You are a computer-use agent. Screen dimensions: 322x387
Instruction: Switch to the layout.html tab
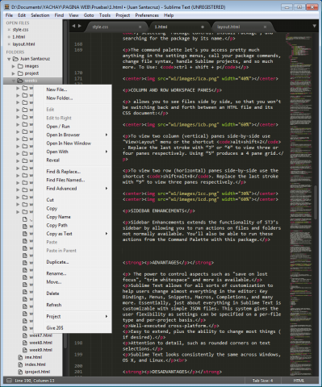pyautogui.click(x=242, y=27)
